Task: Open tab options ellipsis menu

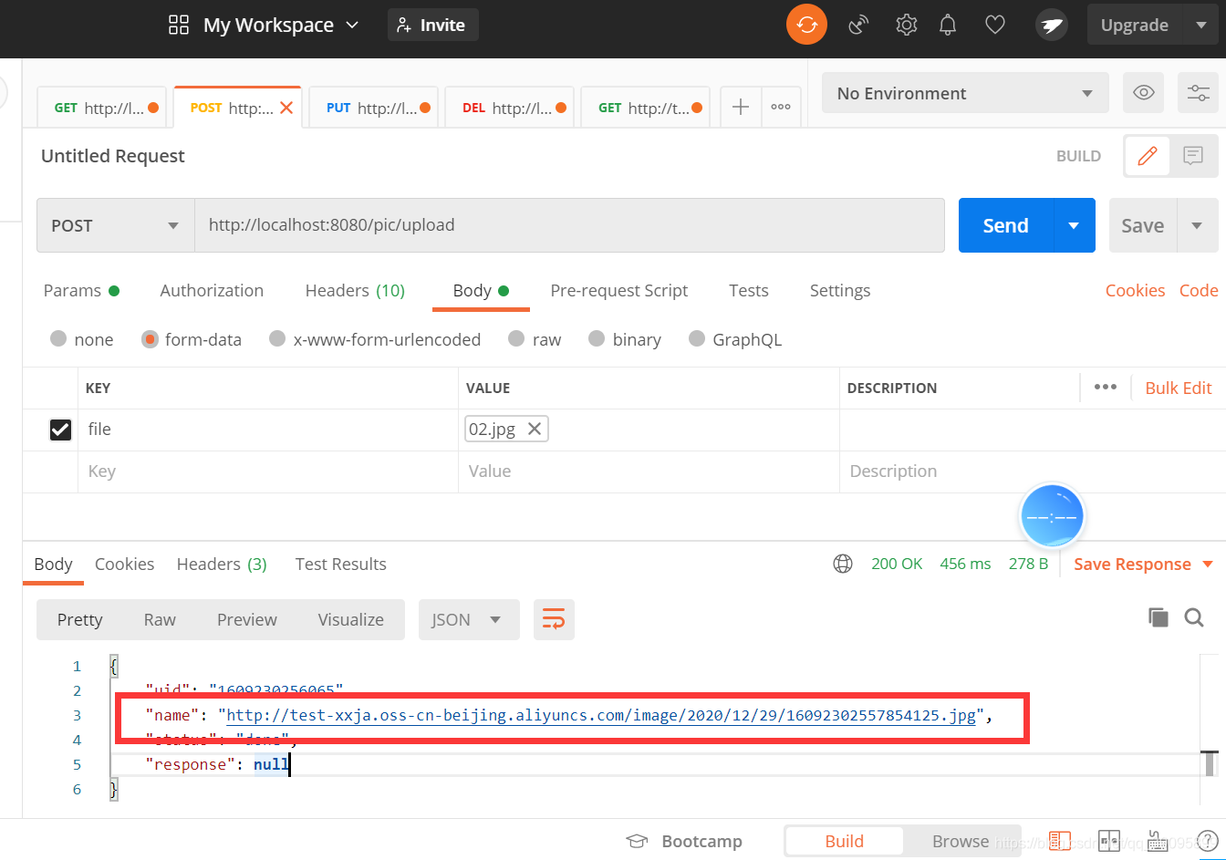Action: pos(781,107)
